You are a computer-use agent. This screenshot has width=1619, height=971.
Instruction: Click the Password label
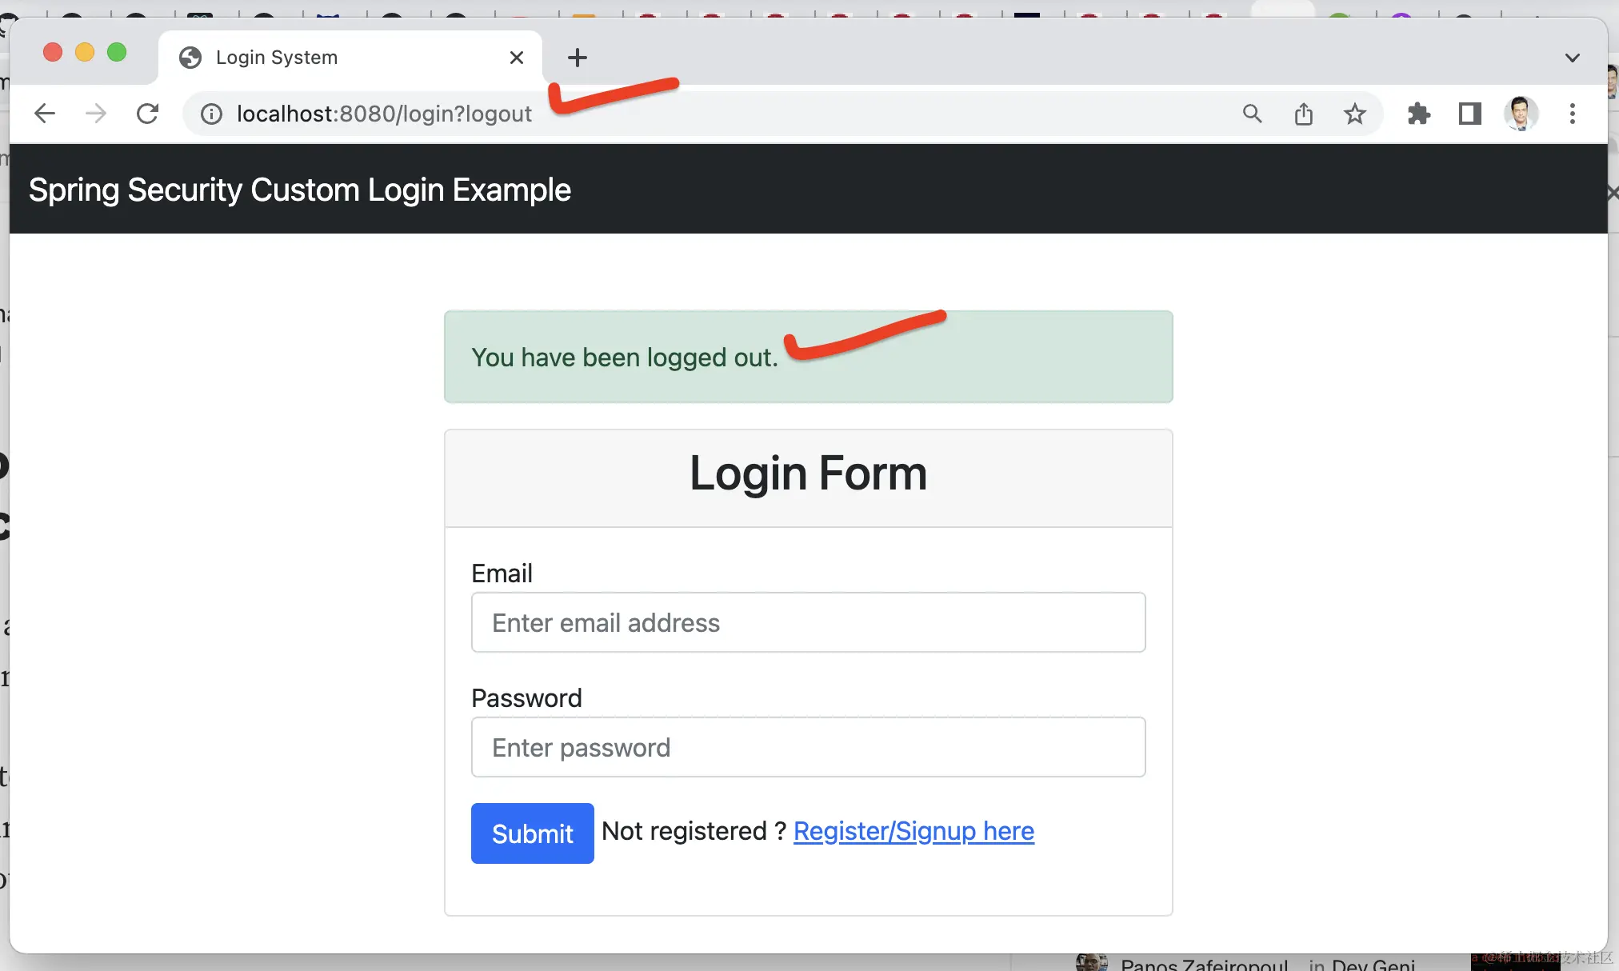pos(526,698)
